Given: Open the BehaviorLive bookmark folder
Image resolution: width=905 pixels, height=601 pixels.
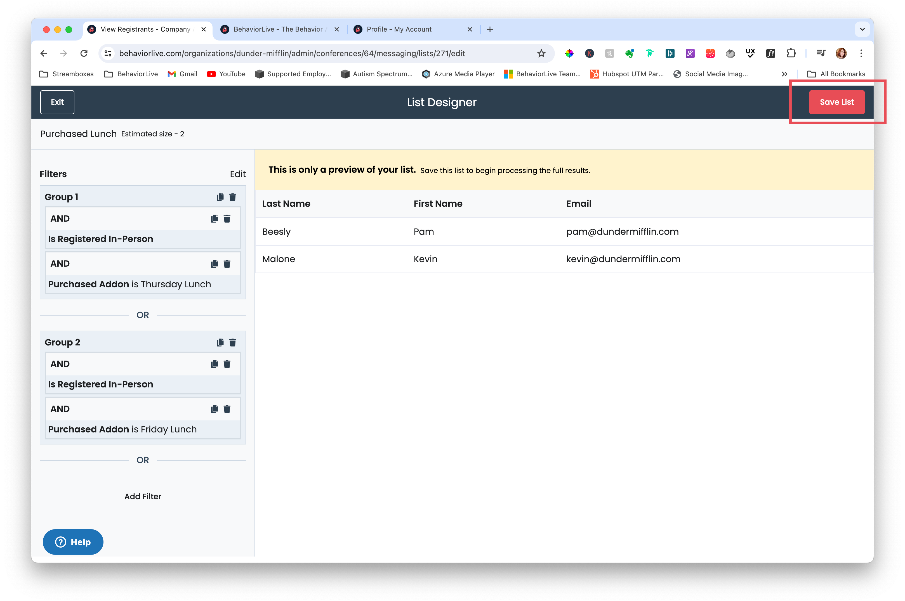Looking at the screenshot, I should point(131,74).
